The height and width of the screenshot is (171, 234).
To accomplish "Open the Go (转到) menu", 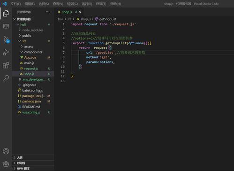I will pos(72,4).
